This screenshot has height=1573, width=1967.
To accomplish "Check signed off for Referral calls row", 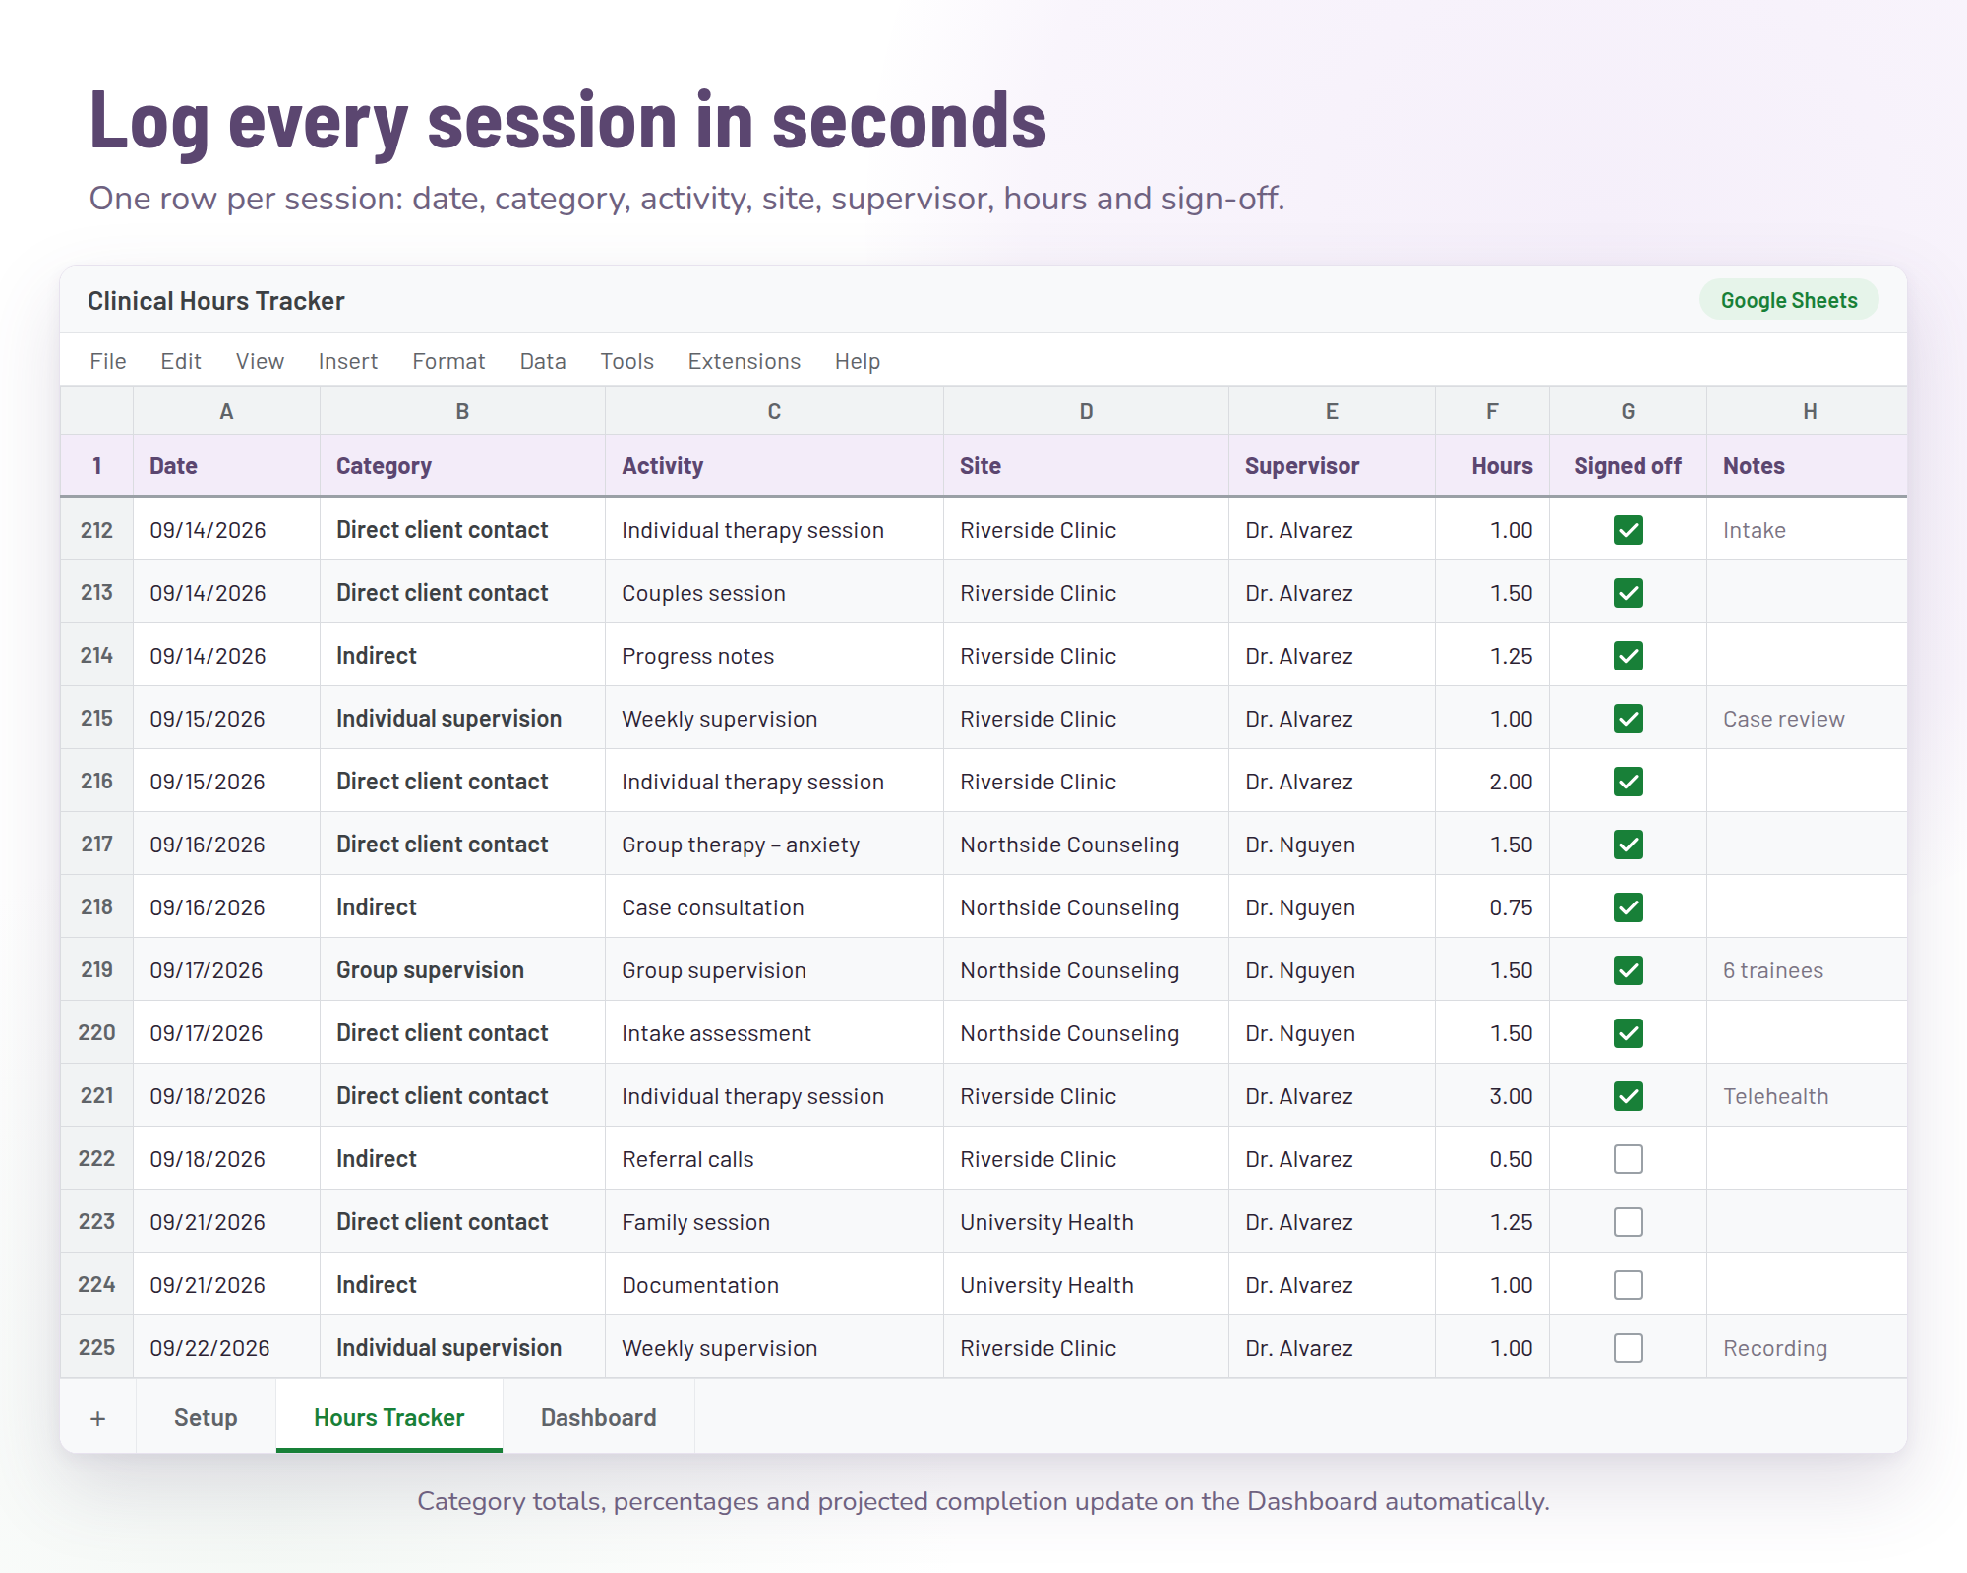I will pyautogui.click(x=1629, y=1159).
